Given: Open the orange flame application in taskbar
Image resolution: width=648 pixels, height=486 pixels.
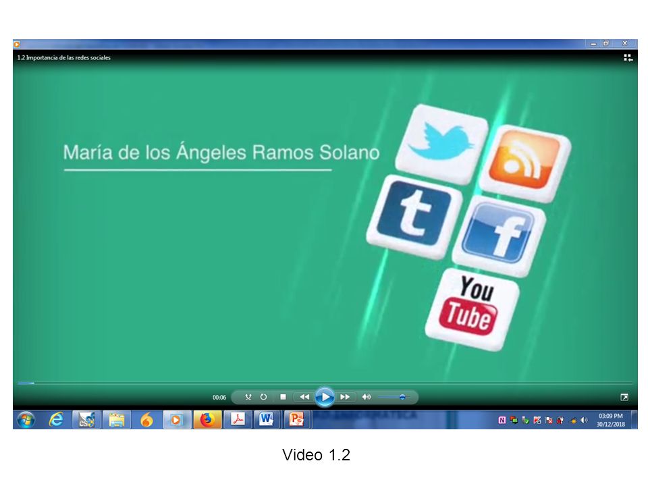Looking at the screenshot, I should [146, 420].
